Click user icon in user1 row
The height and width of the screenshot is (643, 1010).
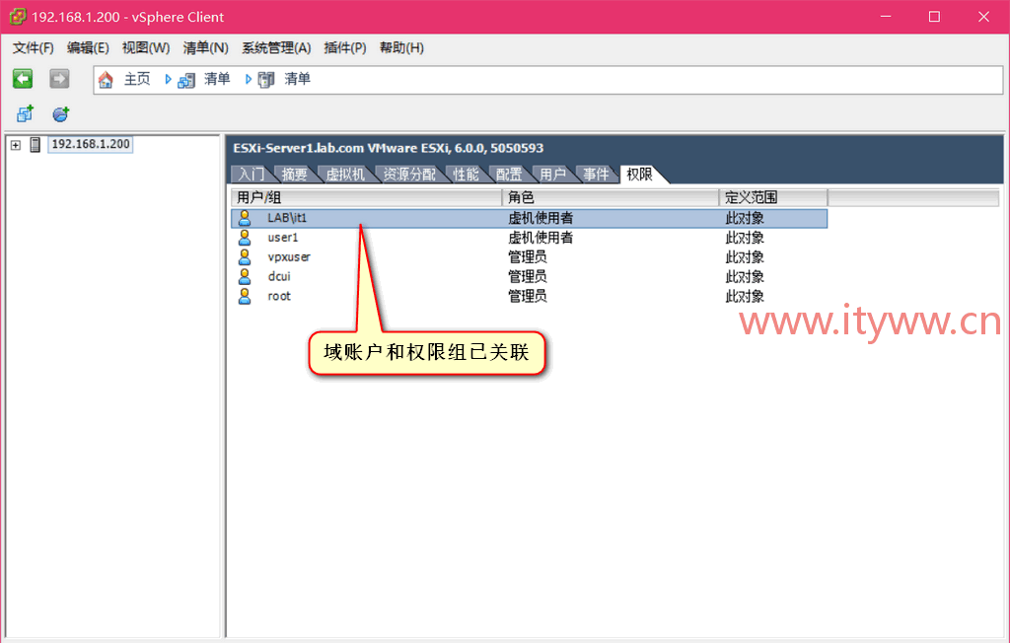[245, 238]
